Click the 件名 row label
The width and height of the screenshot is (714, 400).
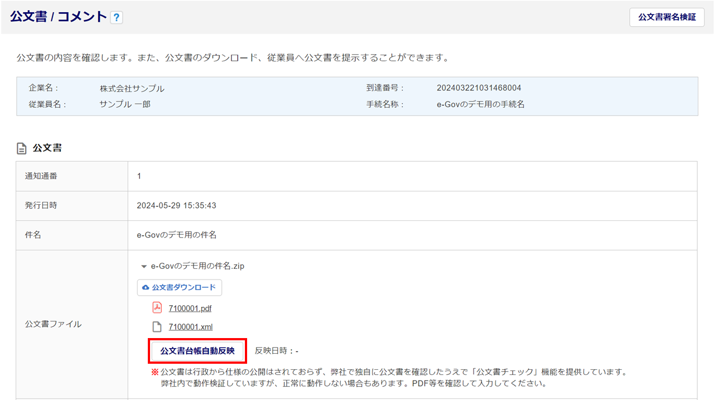point(33,235)
